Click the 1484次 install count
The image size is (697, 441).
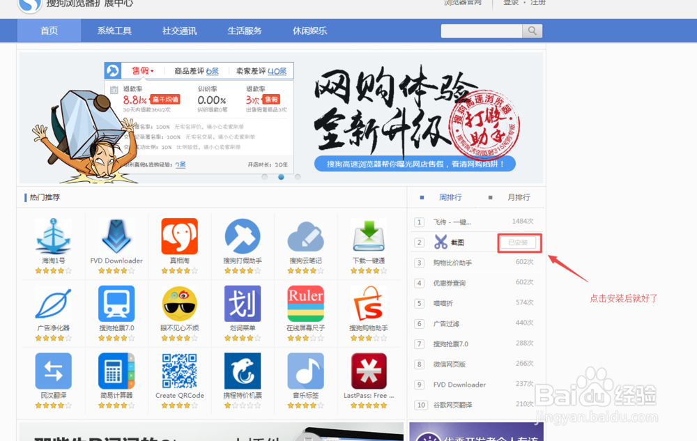click(523, 221)
